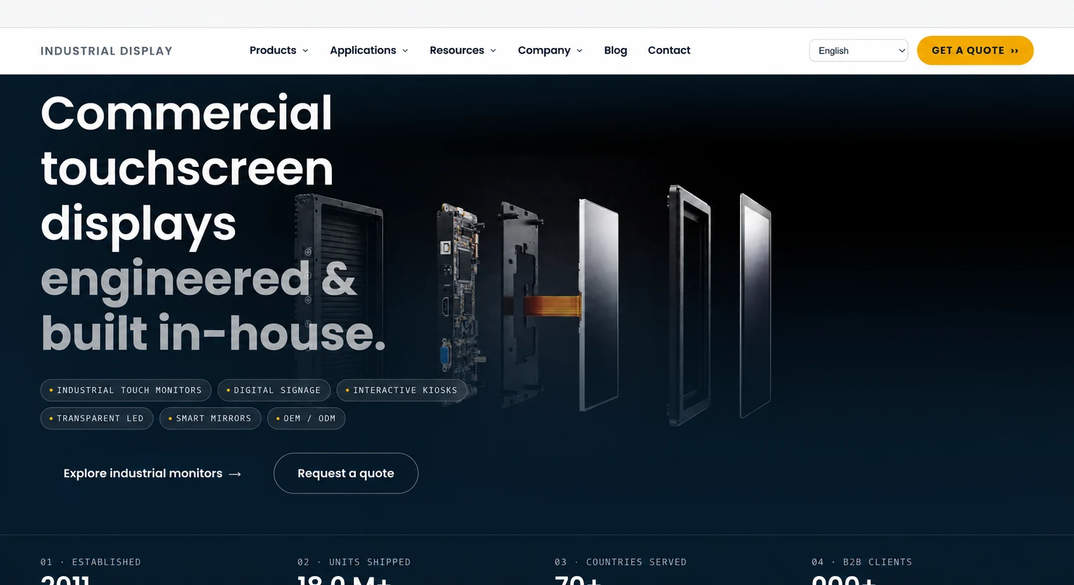Open the Contact page link
Screen dimensions: 1074x585
pyautogui.click(x=669, y=51)
